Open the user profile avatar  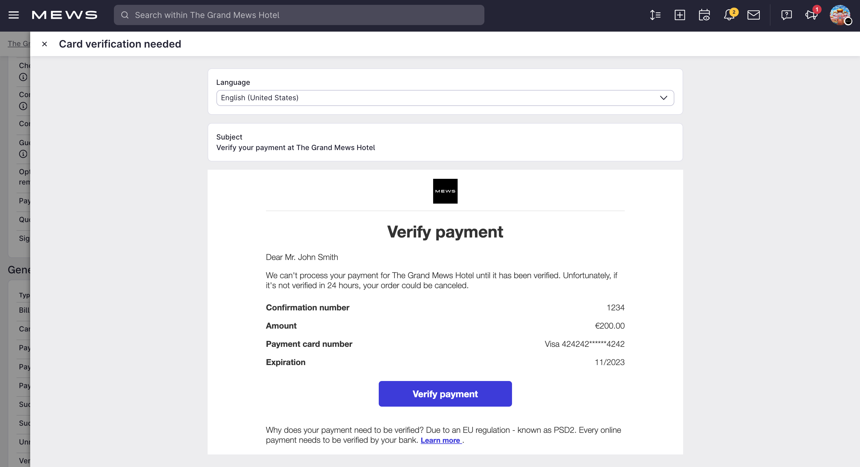coord(840,15)
